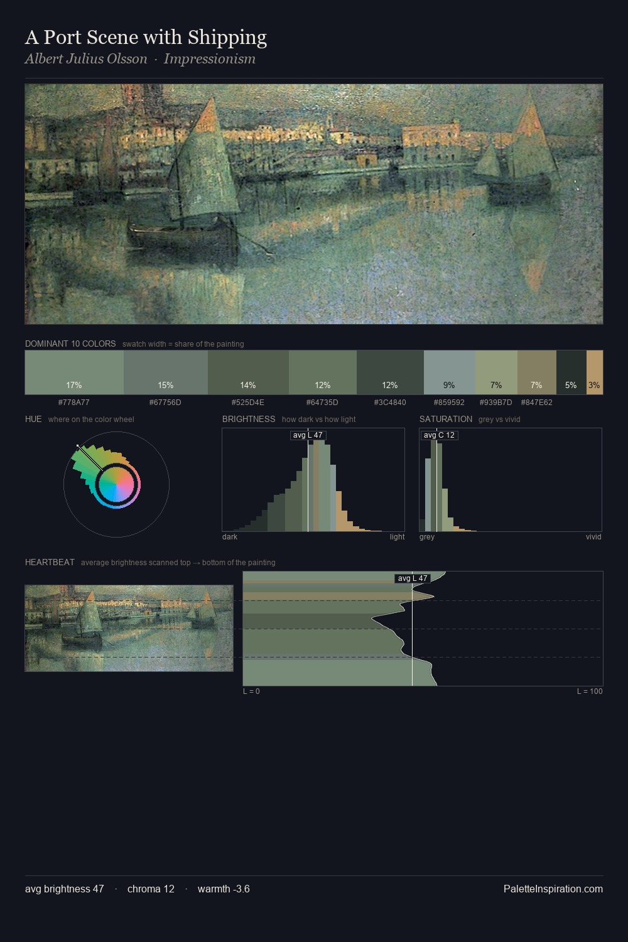The image size is (628, 942).
Task: Open the PaletteInspiration.com link
Action: pos(553,889)
